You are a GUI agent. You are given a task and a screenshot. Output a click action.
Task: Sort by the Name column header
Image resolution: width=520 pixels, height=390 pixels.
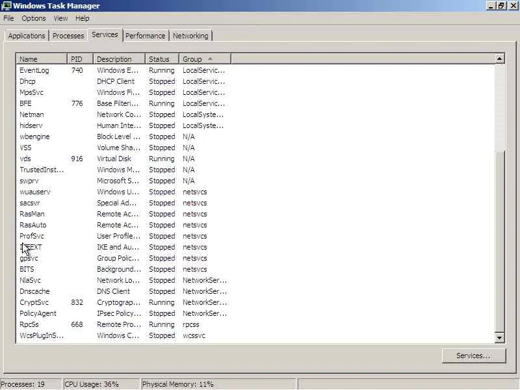tap(42, 59)
